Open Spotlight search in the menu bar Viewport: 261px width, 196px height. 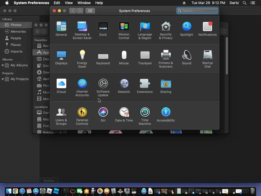(244, 3)
